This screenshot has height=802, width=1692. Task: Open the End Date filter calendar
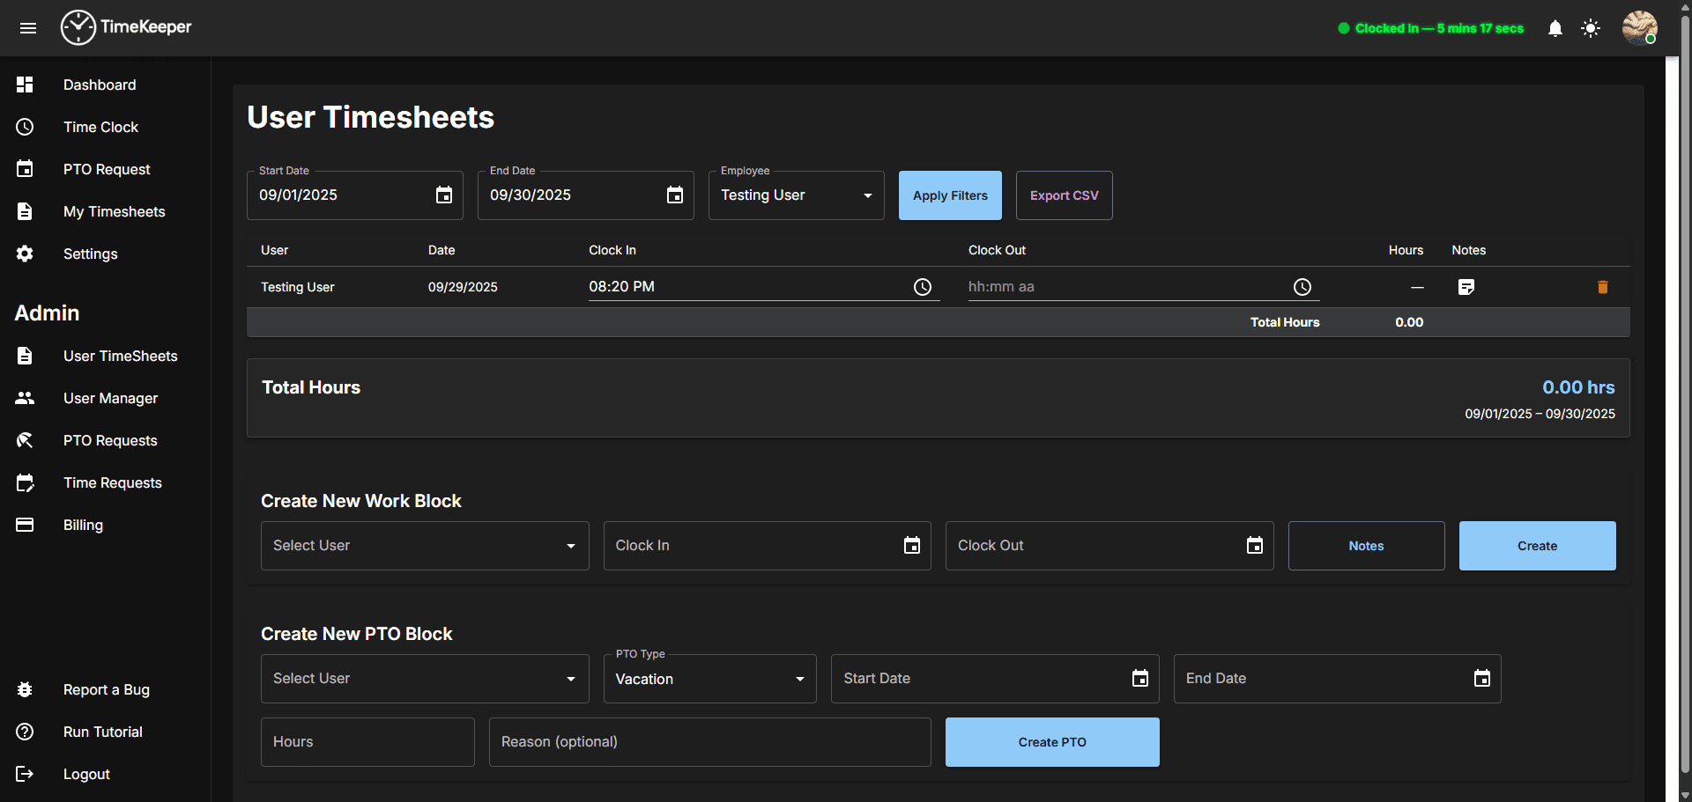pyautogui.click(x=675, y=195)
